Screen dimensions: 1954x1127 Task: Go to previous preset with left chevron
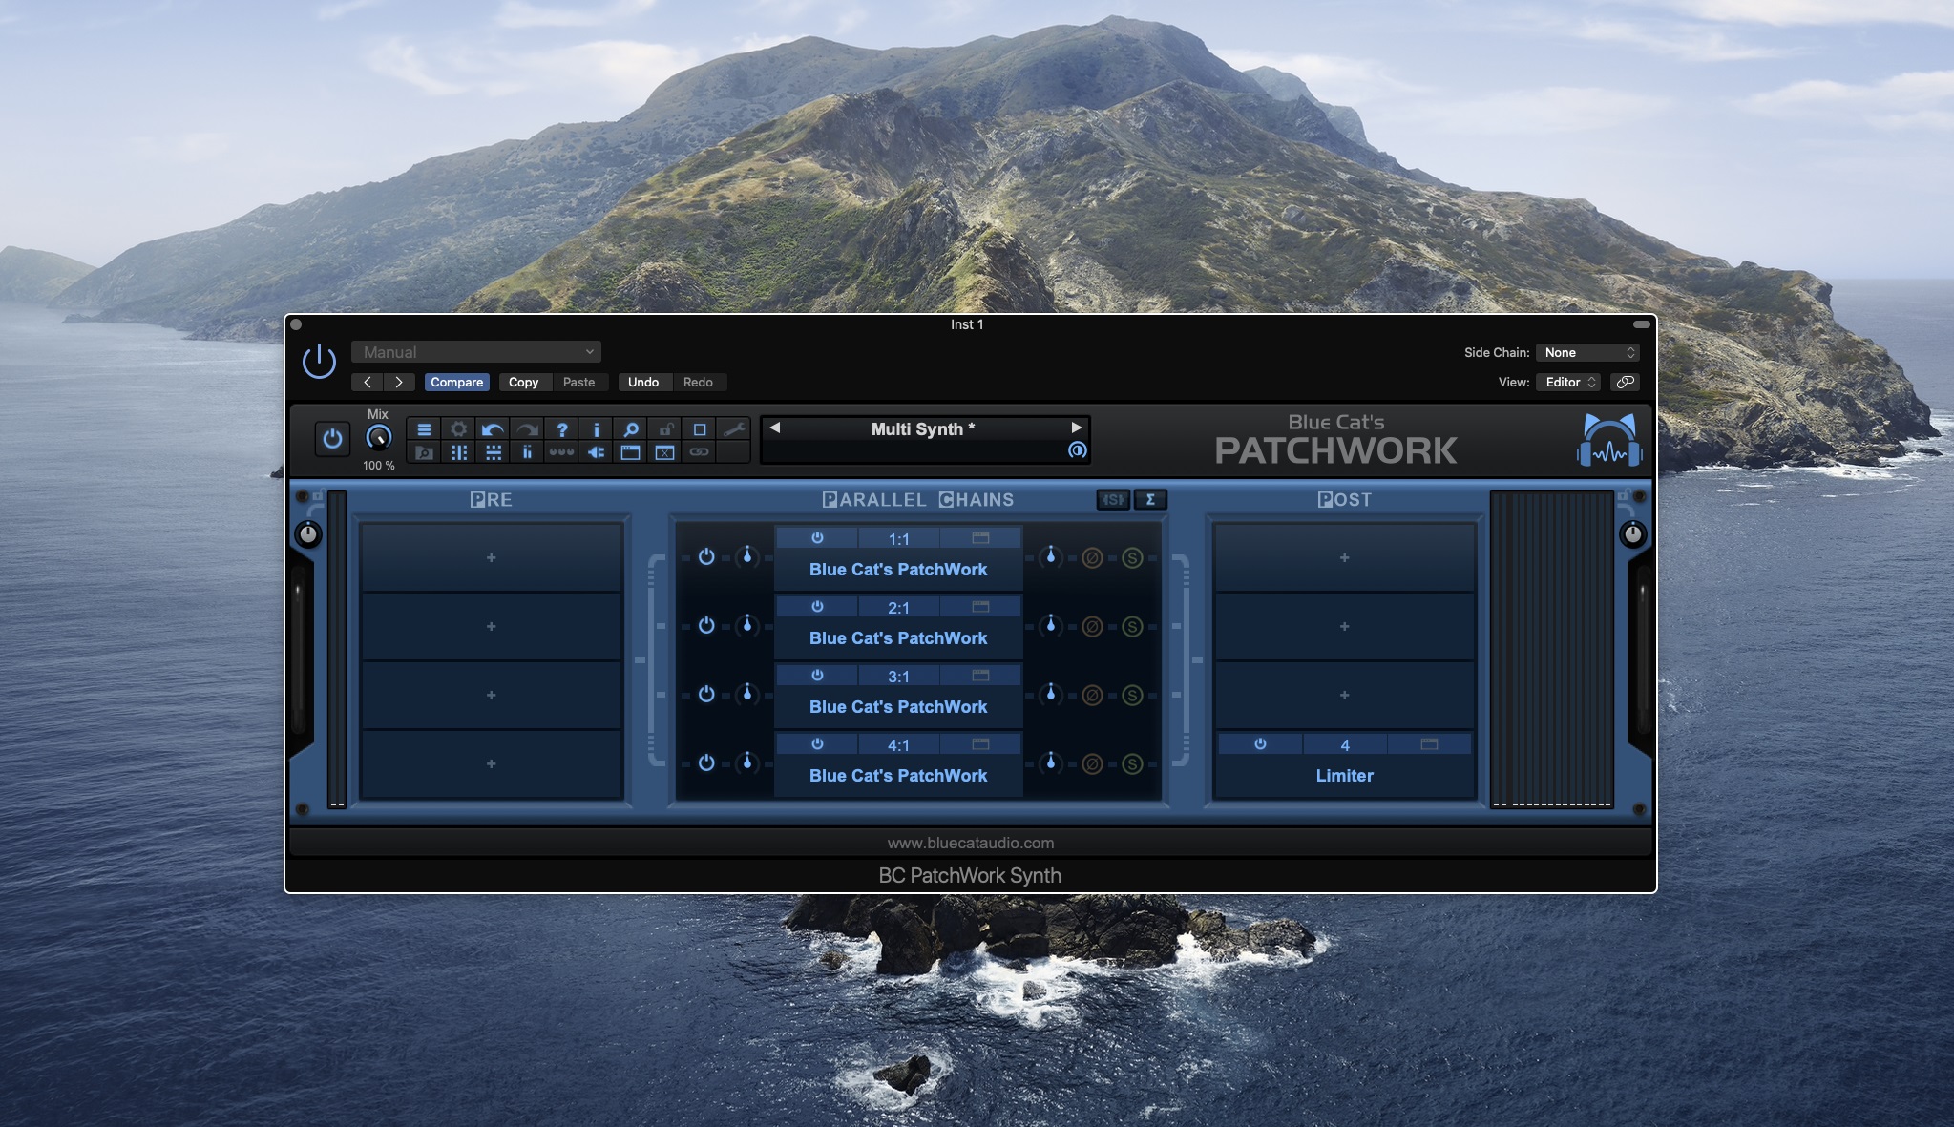[x=367, y=382]
